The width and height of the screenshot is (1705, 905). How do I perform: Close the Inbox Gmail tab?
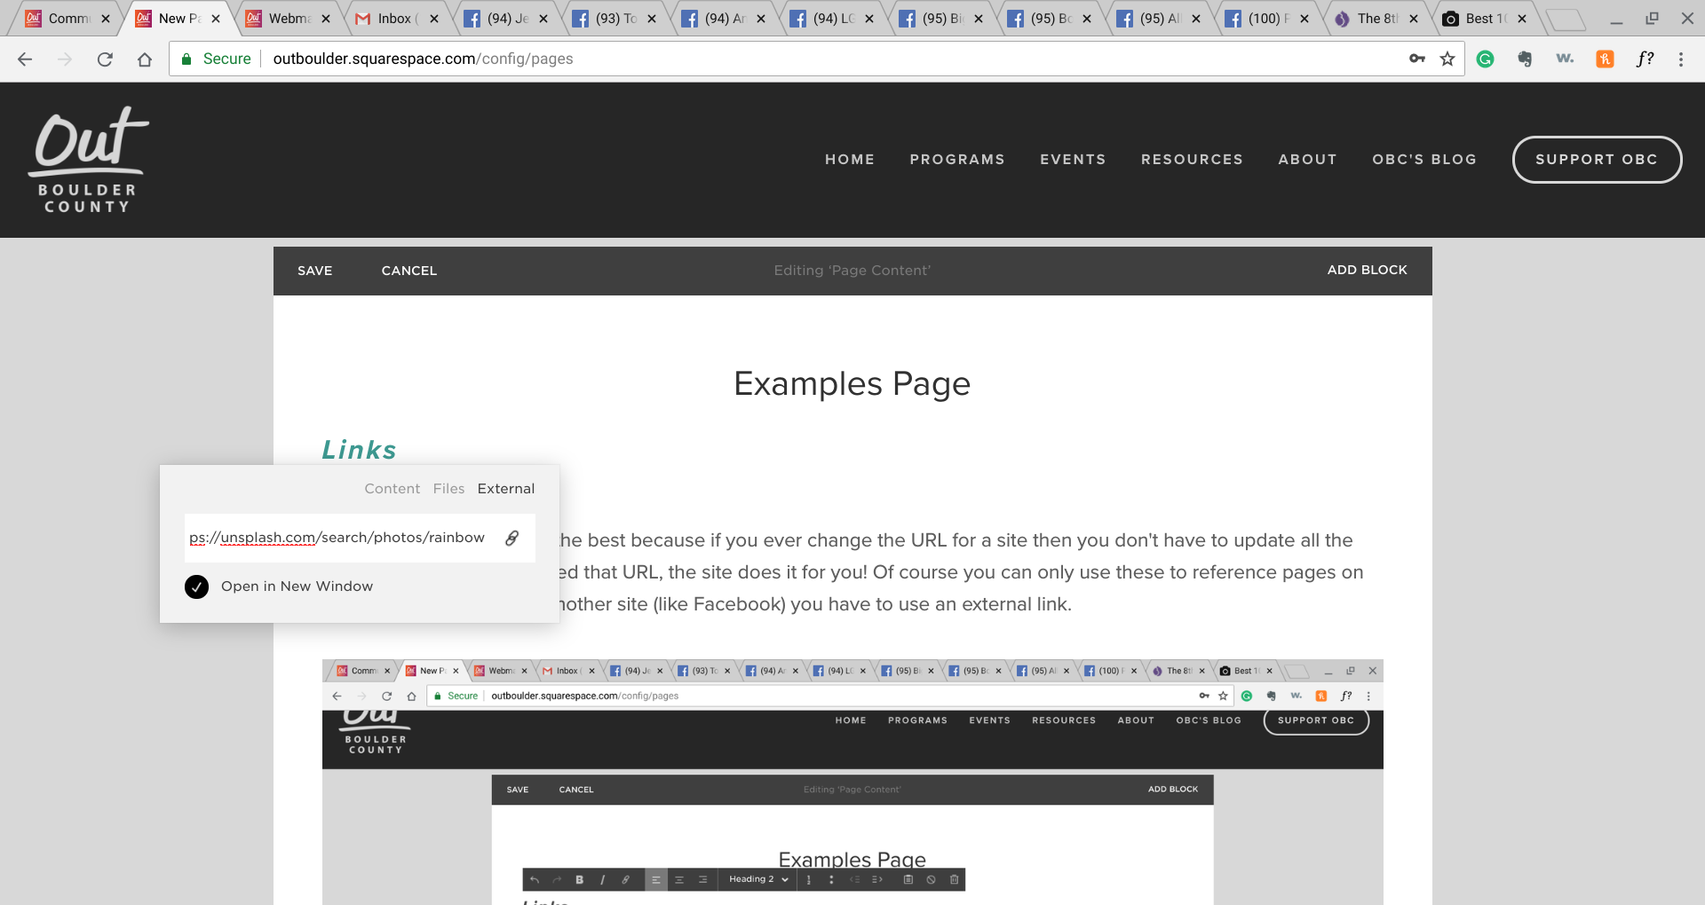[x=434, y=19]
